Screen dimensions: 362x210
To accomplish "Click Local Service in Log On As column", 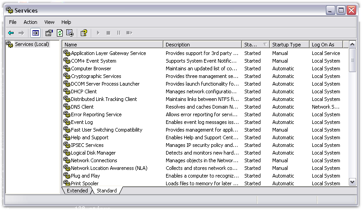I will (326, 53).
